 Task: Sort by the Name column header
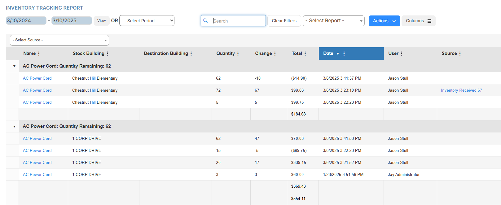pos(29,53)
